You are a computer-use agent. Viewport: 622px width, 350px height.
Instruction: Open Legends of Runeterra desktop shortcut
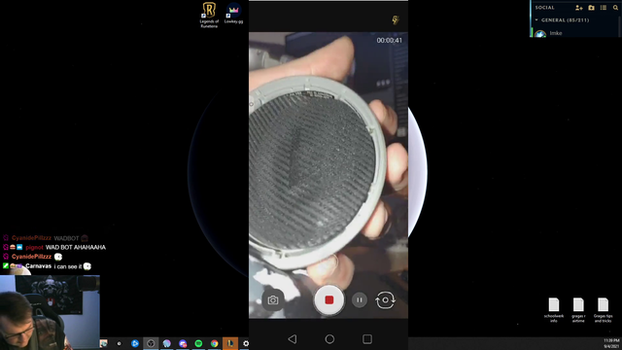(x=209, y=16)
